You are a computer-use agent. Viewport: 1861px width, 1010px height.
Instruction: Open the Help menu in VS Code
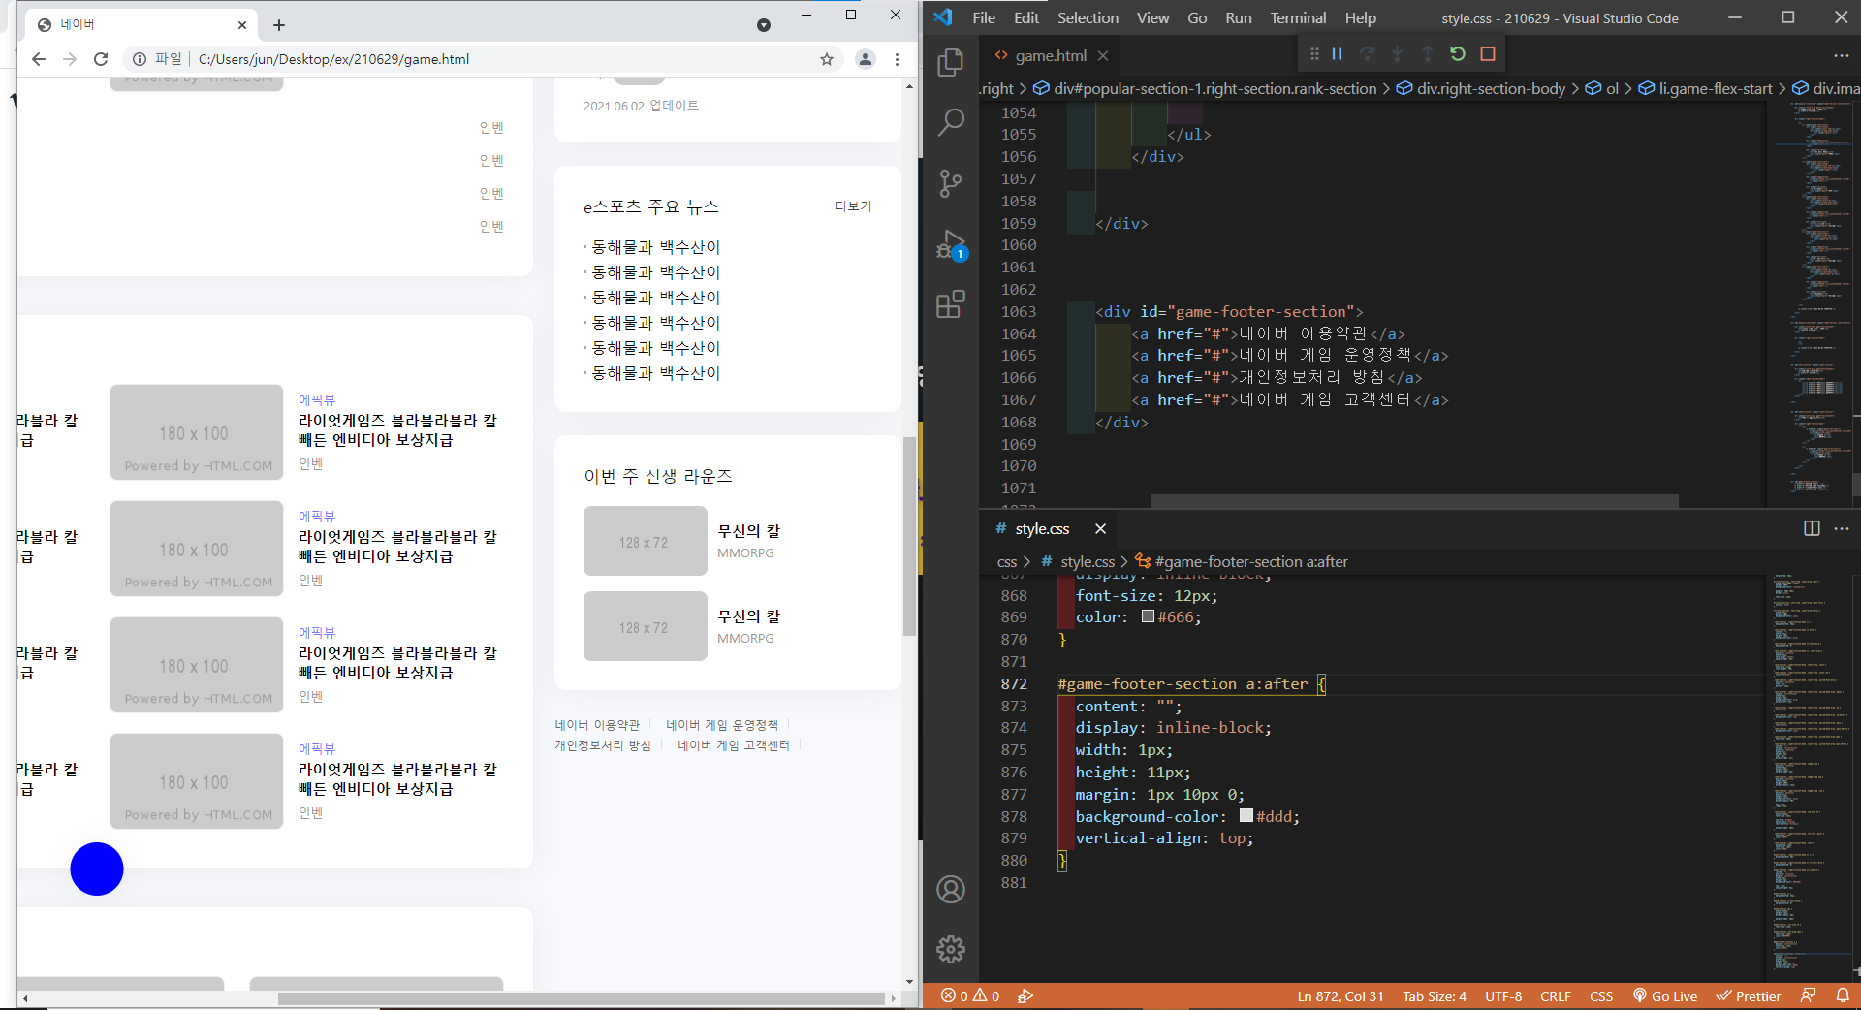(x=1360, y=17)
